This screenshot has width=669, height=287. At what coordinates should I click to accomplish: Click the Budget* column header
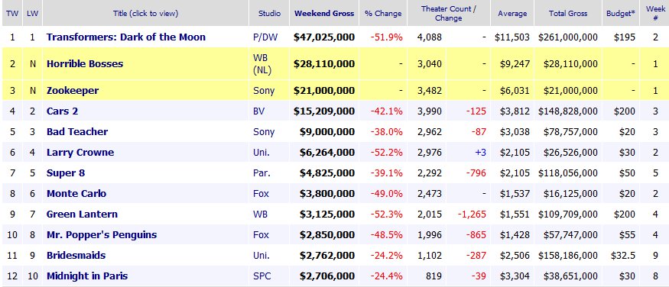[x=621, y=13]
